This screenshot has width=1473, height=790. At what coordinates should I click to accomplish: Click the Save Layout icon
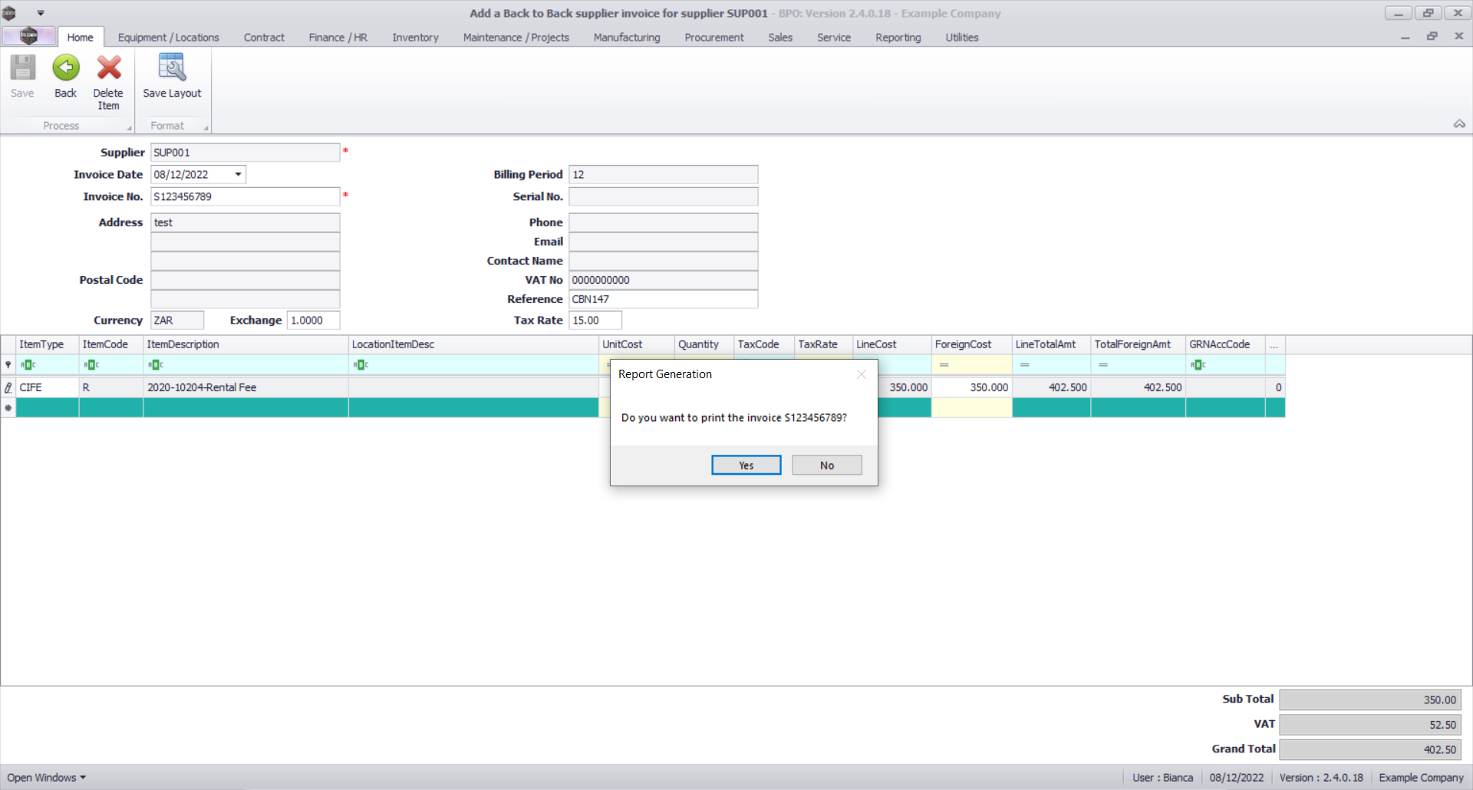pyautogui.click(x=172, y=68)
